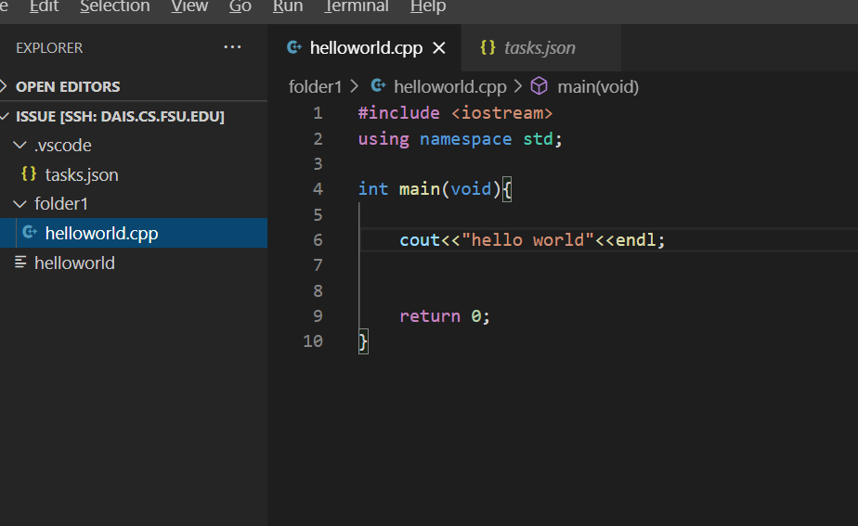Open the Selection menu
The image size is (858, 526).
(x=115, y=6)
